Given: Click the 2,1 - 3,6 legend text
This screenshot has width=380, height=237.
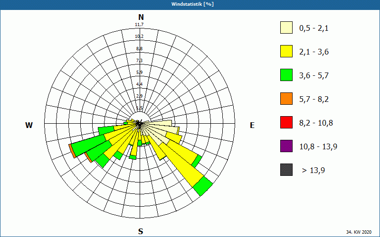Looking at the screenshot, I should [314, 52].
